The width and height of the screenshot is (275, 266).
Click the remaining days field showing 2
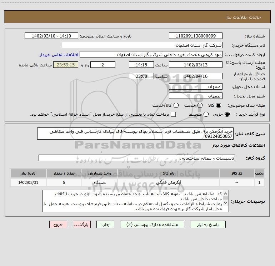(103, 65)
